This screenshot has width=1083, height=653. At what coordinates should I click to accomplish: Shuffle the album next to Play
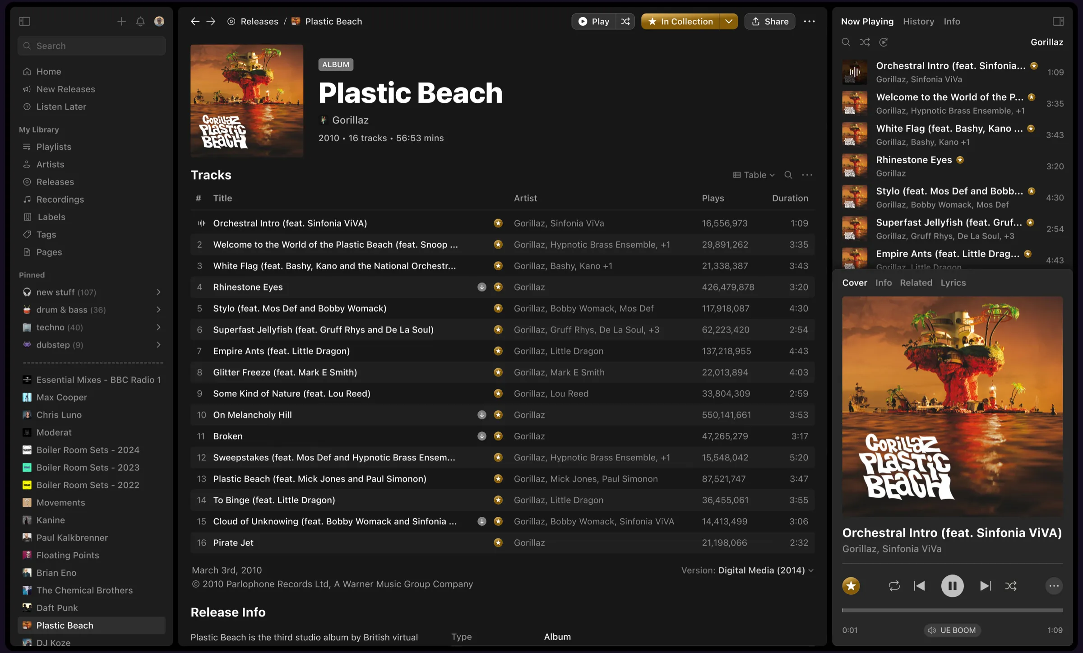(x=625, y=21)
